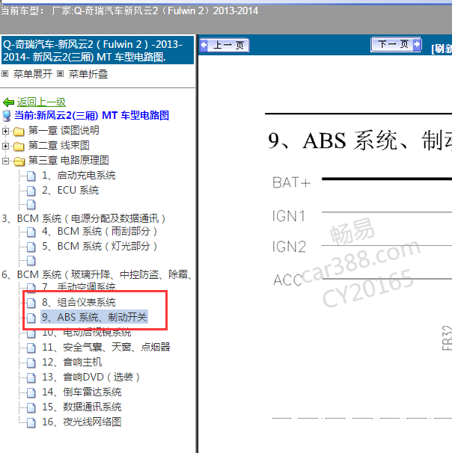Click the blue title header of left panel

pyautogui.click(x=97, y=50)
